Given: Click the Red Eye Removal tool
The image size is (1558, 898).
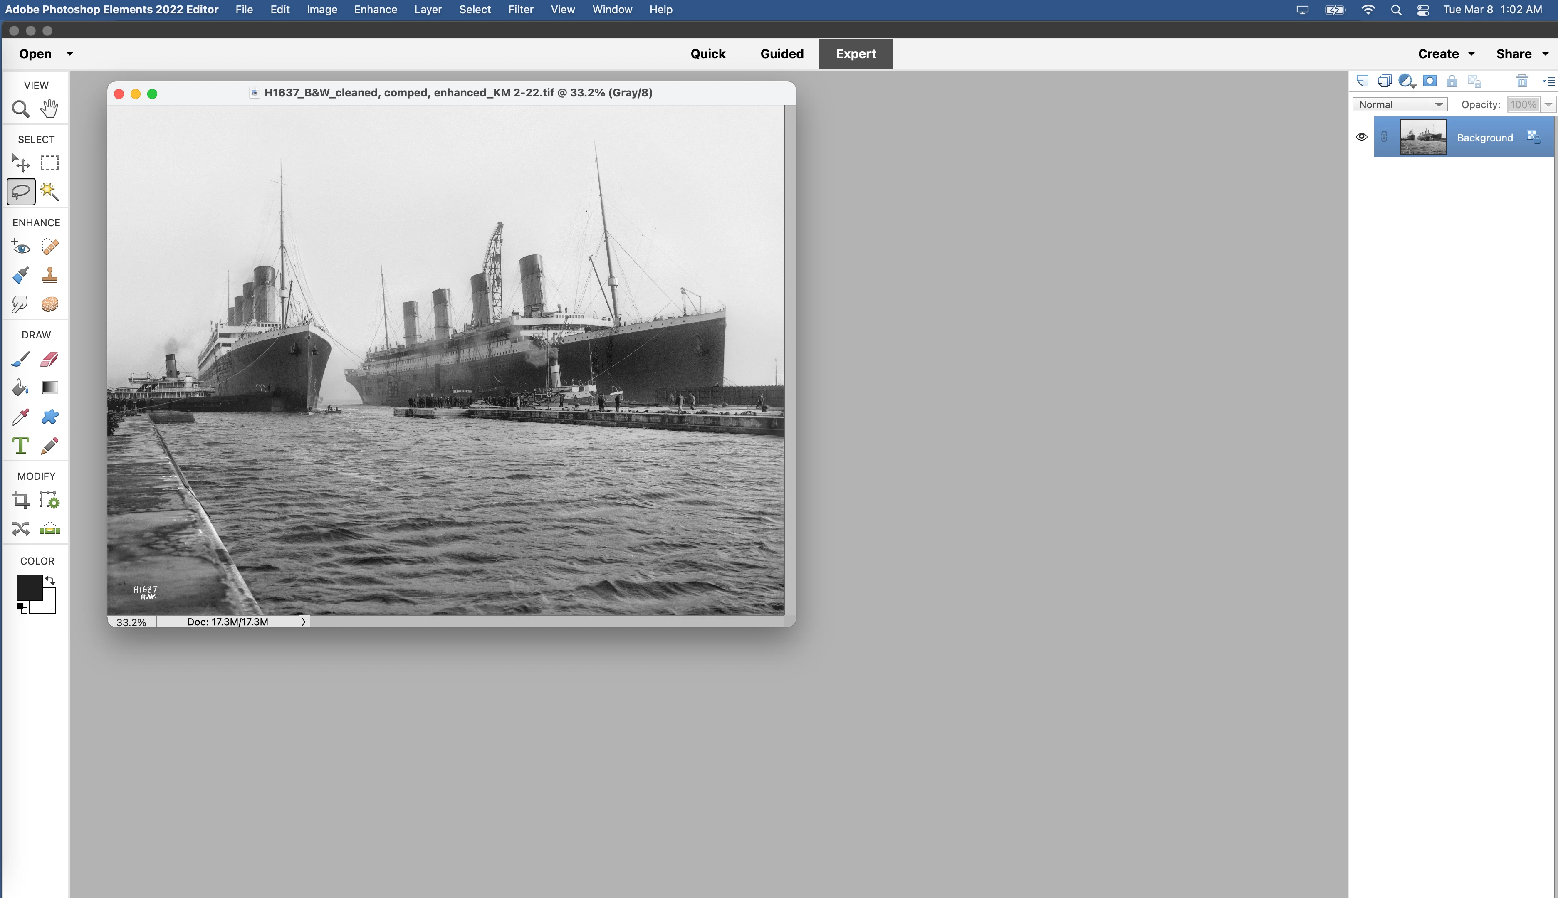Looking at the screenshot, I should pos(20,247).
